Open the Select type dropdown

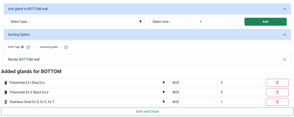pyautogui.click(x=76, y=22)
